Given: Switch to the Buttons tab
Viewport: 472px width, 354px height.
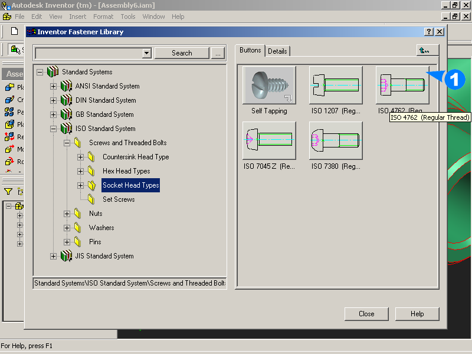Looking at the screenshot, I should click(250, 50).
